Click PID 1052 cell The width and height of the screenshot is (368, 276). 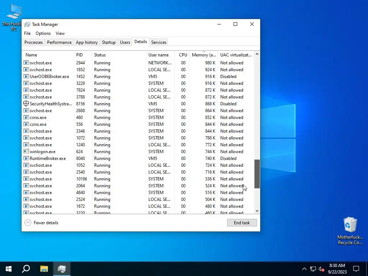coord(80,165)
